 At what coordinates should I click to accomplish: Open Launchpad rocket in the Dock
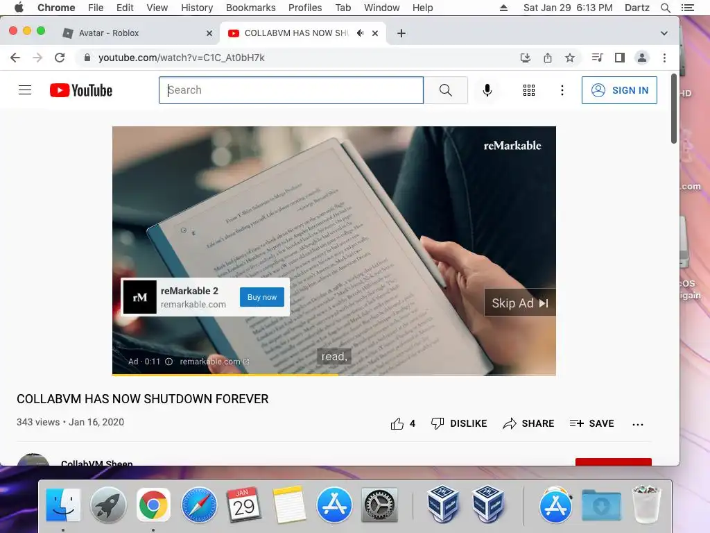coord(107,505)
